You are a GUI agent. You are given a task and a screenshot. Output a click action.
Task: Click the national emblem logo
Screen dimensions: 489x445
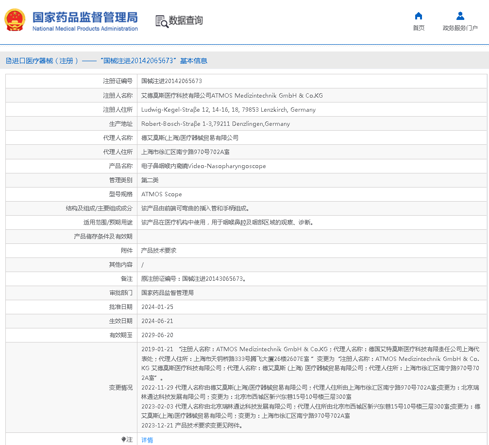pyautogui.click(x=15, y=20)
